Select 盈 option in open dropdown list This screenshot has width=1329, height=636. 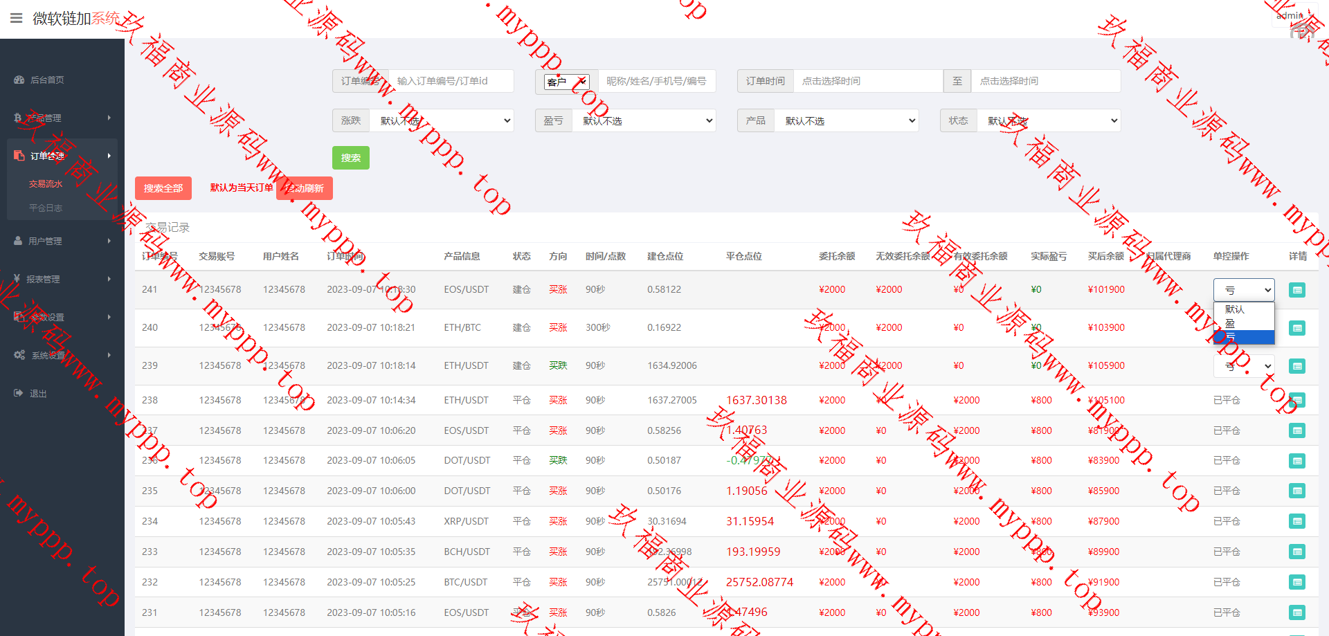click(1243, 323)
